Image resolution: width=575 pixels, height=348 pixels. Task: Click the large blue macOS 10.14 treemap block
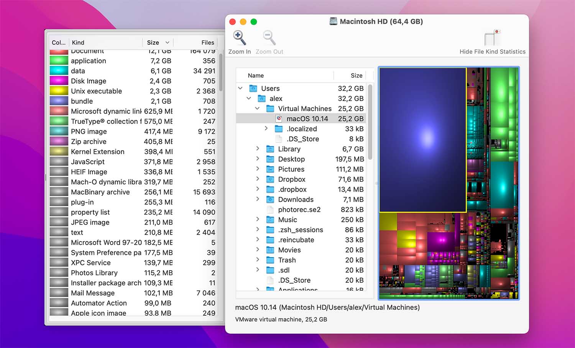pos(423,140)
